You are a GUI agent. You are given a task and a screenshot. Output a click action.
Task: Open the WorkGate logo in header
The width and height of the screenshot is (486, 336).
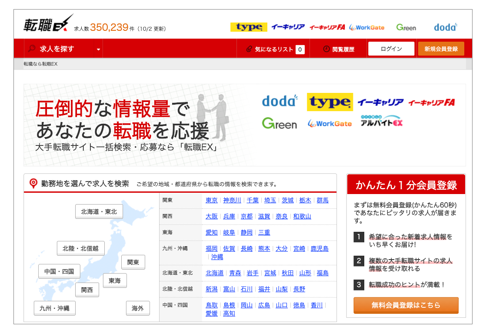tap(366, 27)
